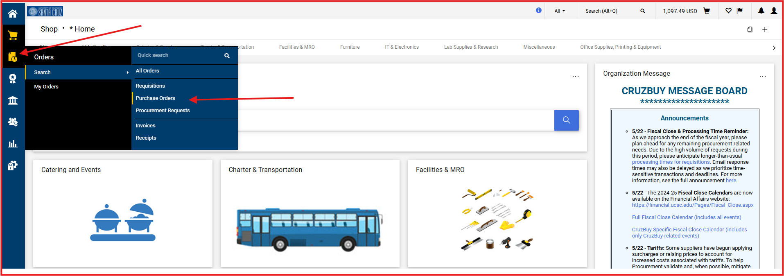Expand the All search scope dropdown

pos(560,11)
